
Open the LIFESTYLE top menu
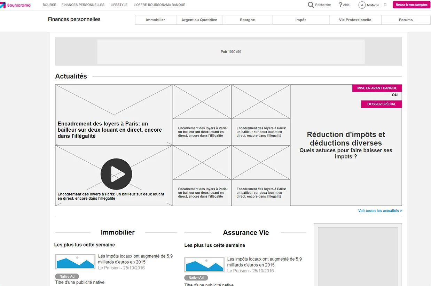[119, 5]
